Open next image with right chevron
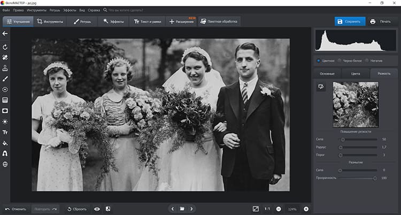 pyautogui.click(x=191, y=209)
